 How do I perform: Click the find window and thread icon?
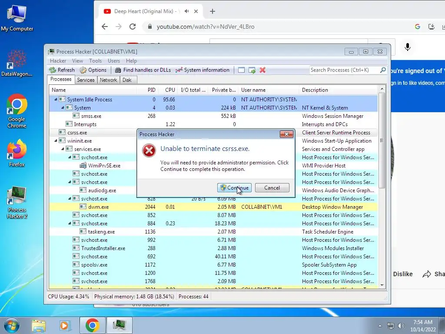pos(252,70)
